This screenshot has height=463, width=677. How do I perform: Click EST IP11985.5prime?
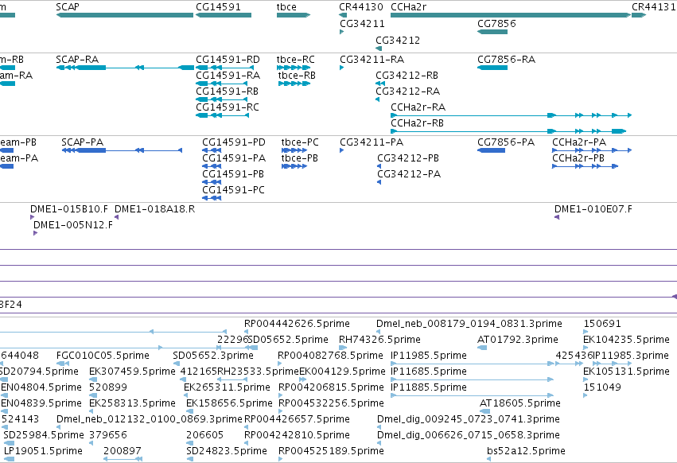[428, 356]
